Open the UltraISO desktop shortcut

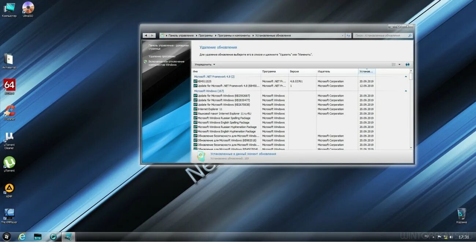point(28,10)
